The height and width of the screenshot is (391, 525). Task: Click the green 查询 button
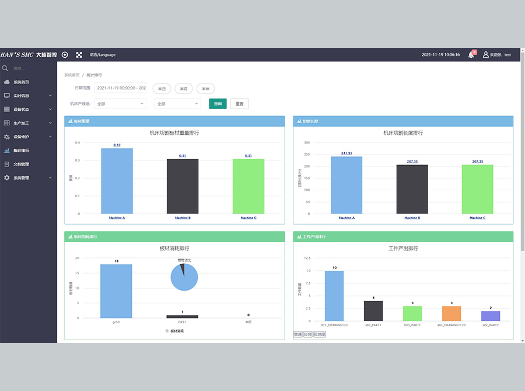tap(218, 103)
